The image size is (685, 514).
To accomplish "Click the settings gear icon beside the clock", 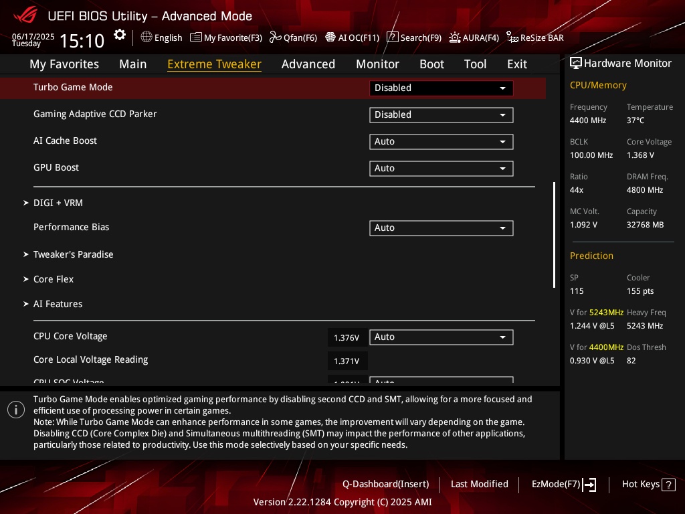I will coord(120,35).
